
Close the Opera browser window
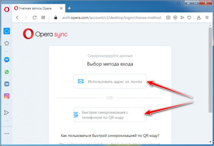(206, 3)
